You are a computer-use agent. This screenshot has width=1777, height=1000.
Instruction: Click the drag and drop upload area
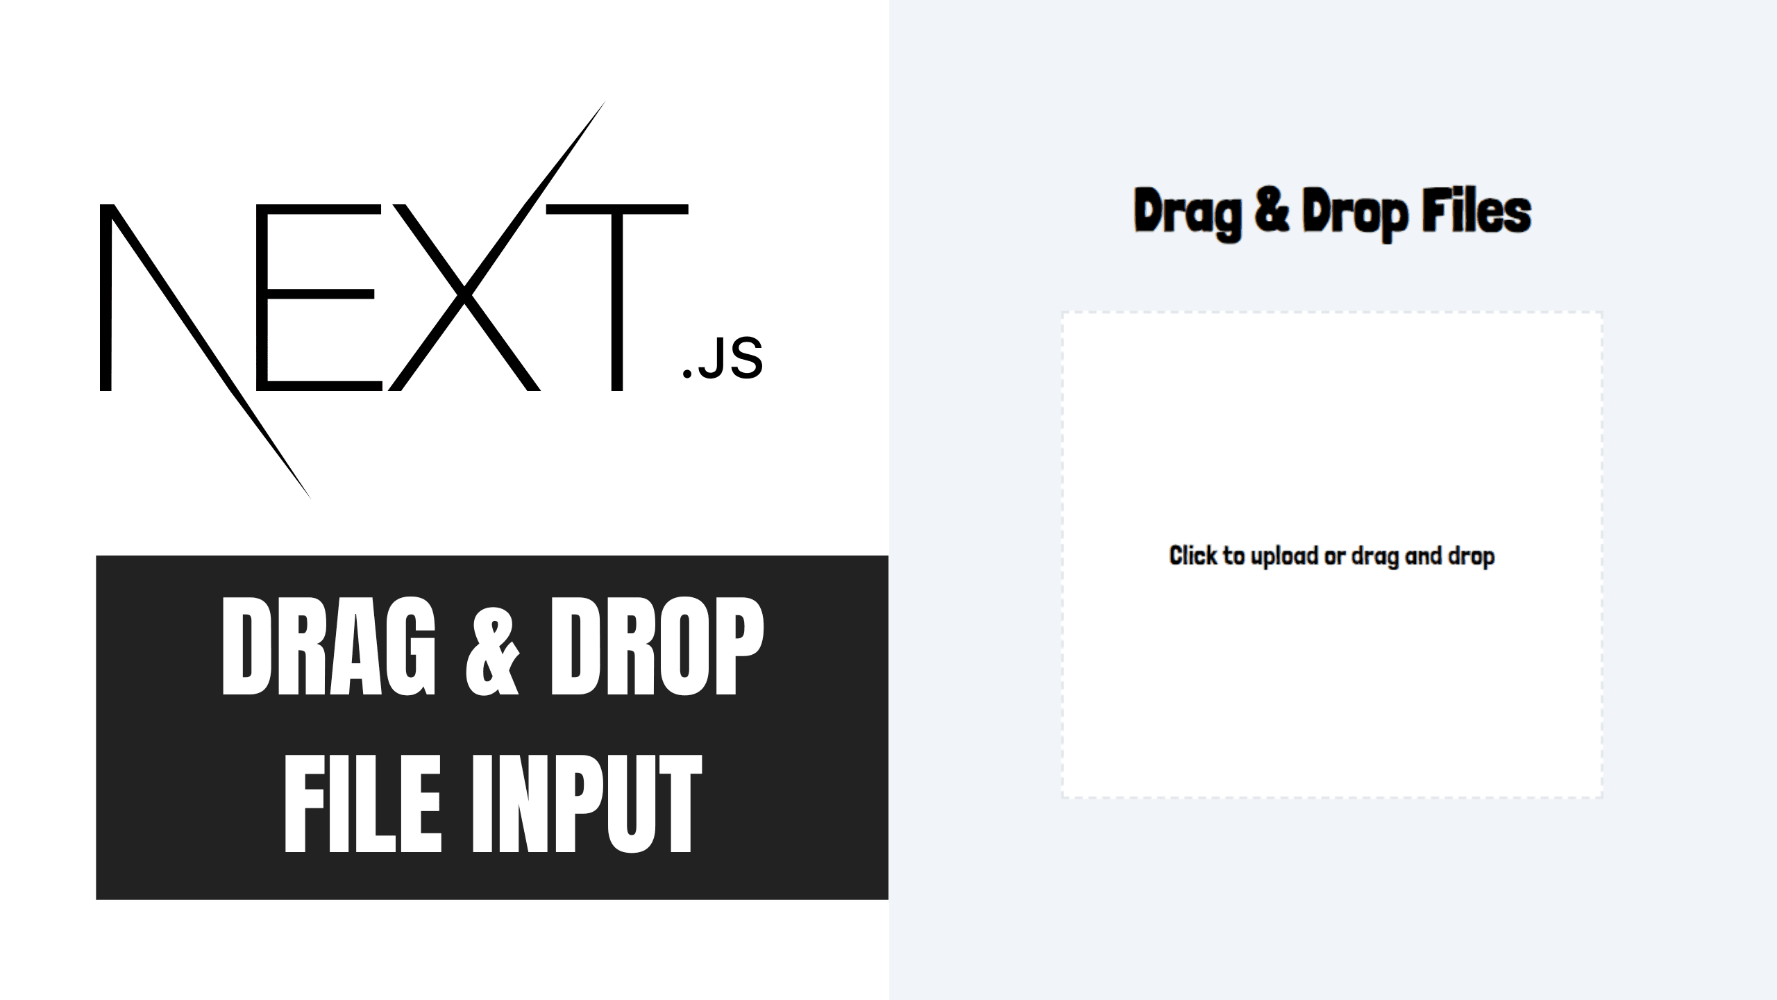coord(1330,556)
